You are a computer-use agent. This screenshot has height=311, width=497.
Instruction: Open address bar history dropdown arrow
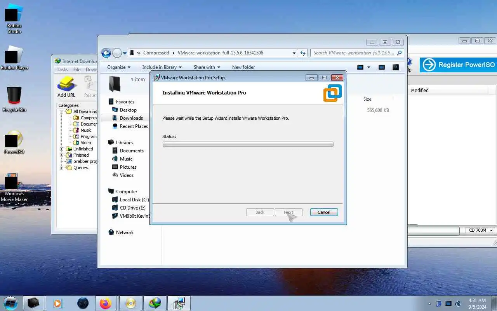tap(294, 53)
